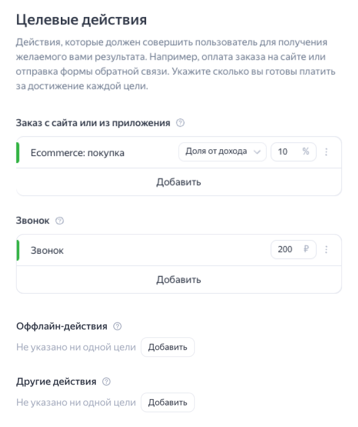Open the 'Доля от дохода' dropdown
The width and height of the screenshot is (358, 427).
pyautogui.click(x=222, y=152)
